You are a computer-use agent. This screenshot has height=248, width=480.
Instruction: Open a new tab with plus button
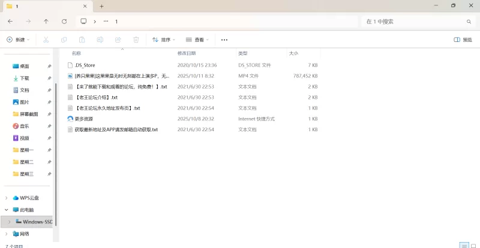tap(101, 6)
